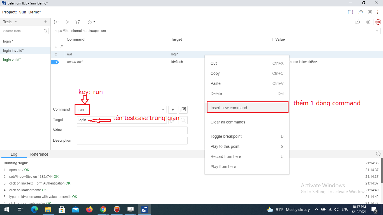
Task: Focus the Search tests field
Action: tap(25, 31)
